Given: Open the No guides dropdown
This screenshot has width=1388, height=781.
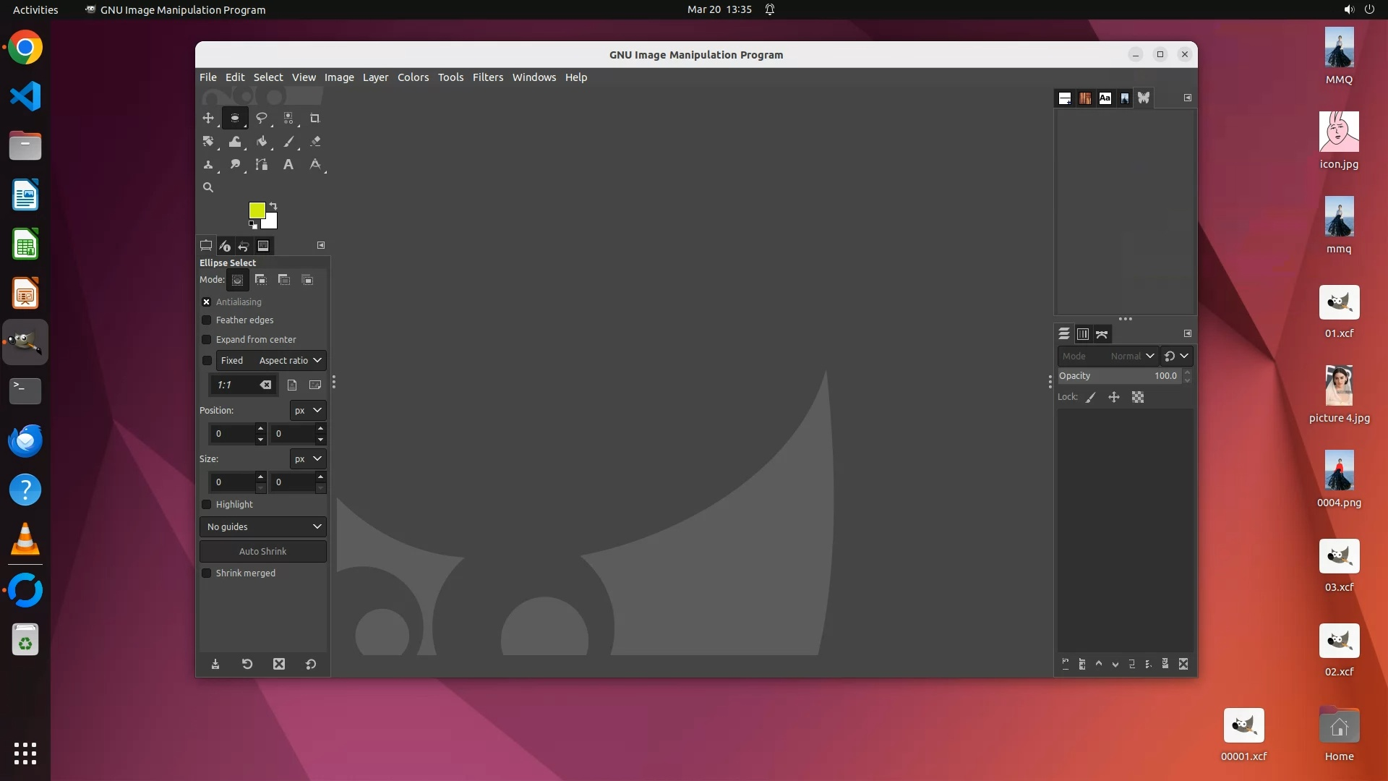Looking at the screenshot, I should tap(263, 527).
